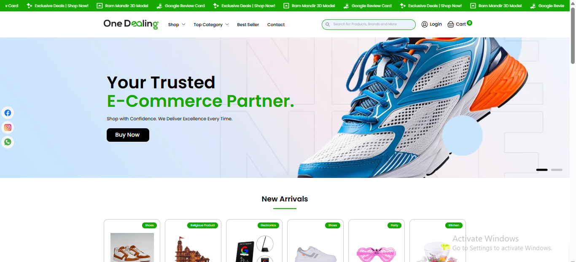Open the WhatsApp chat icon
The height and width of the screenshot is (262, 576).
tap(8, 142)
